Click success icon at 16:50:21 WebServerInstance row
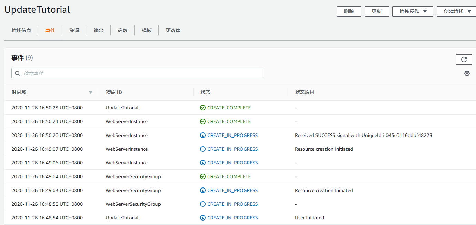The width and height of the screenshot is (476, 225). pos(203,121)
